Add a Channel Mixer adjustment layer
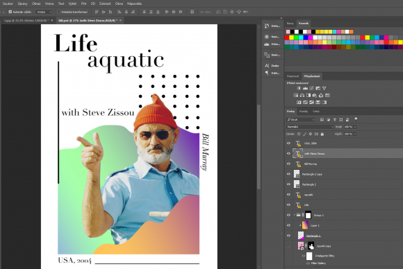403x269 pixels. click(321, 96)
